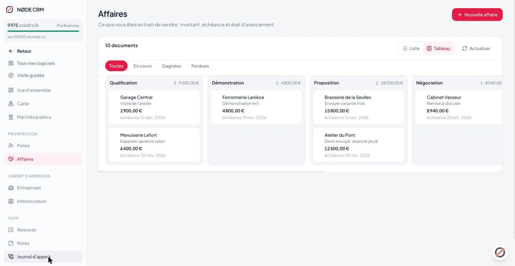Click the Relances checkbox icon
The height and width of the screenshot is (266, 515).
pos(11,230)
